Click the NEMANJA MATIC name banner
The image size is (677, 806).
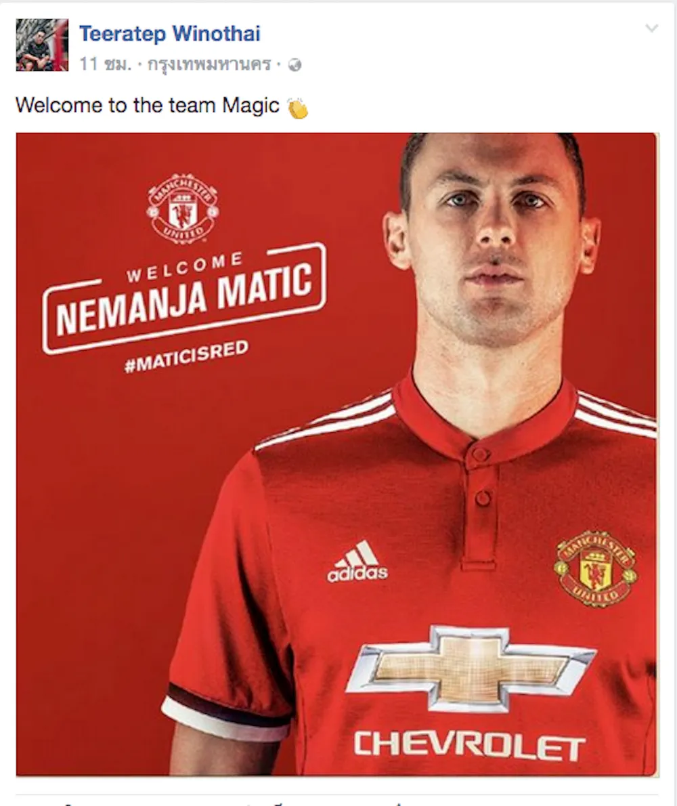click(x=184, y=298)
